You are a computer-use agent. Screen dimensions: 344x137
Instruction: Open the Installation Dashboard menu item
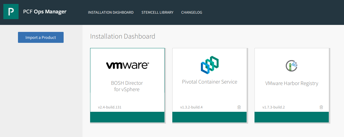pos(111,12)
